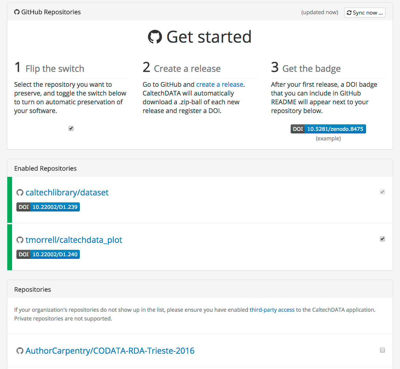The width and height of the screenshot is (400, 369).
Task: Click the GitHub icon next to tmorrell/caltechdata_plot
Action: click(x=20, y=240)
